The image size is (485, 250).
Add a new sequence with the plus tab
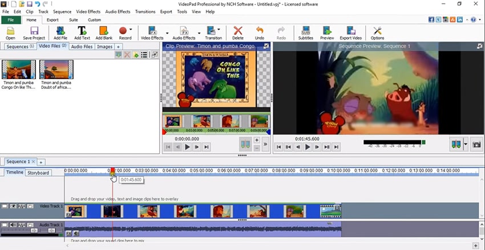point(41,162)
